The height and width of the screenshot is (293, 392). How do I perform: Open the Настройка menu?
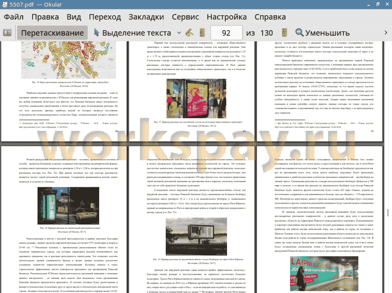[x=227, y=17]
